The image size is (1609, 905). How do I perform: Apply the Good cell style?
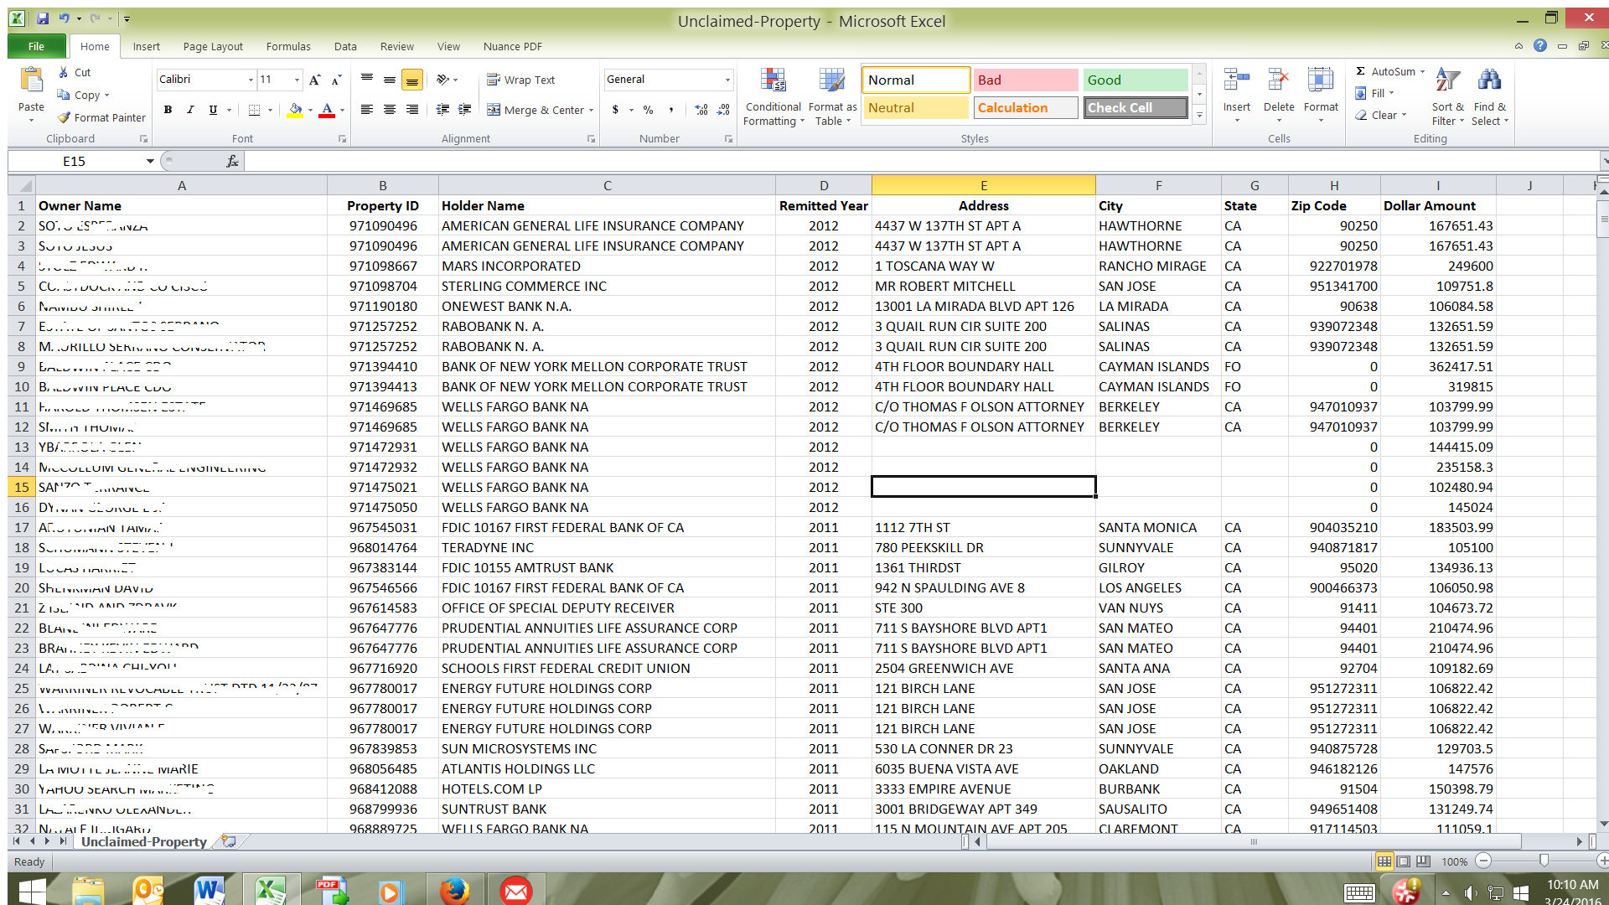coord(1136,80)
